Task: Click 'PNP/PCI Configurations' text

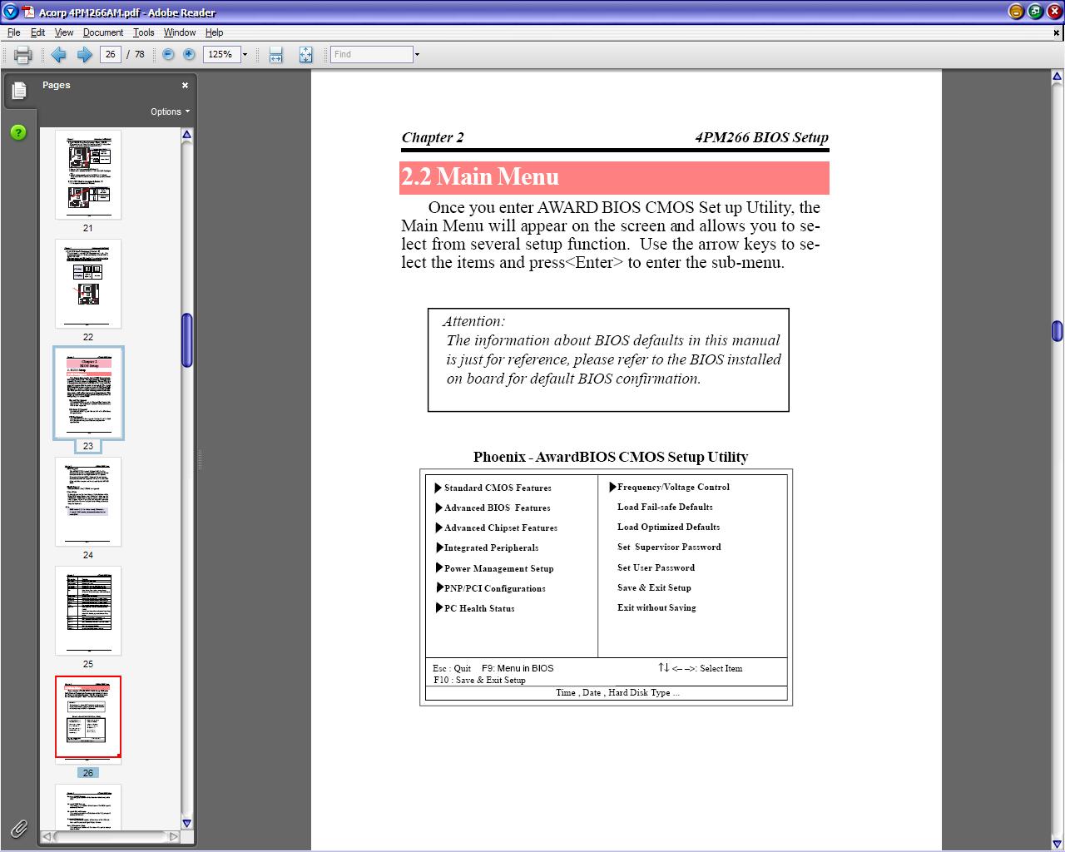Action: pyautogui.click(x=495, y=588)
